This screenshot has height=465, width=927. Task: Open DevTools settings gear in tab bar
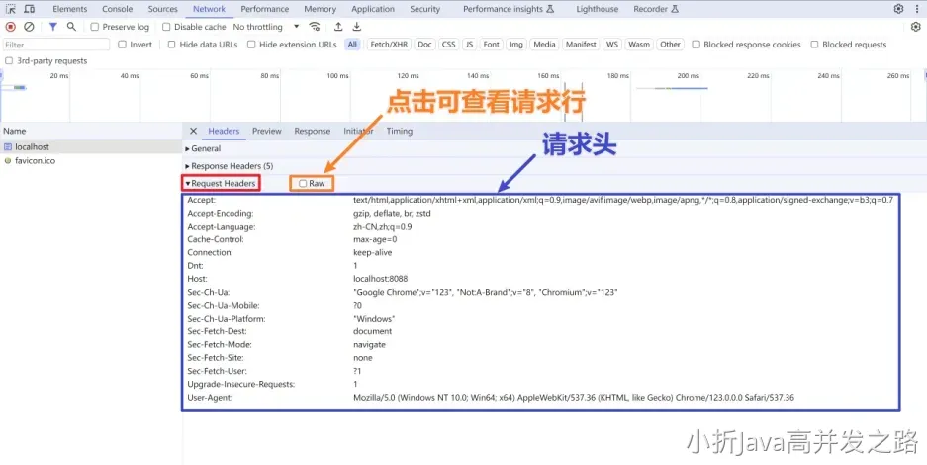click(898, 9)
